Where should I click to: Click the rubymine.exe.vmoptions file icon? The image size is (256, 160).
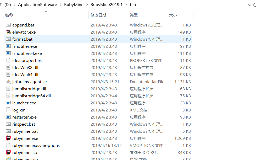[8, 145]
